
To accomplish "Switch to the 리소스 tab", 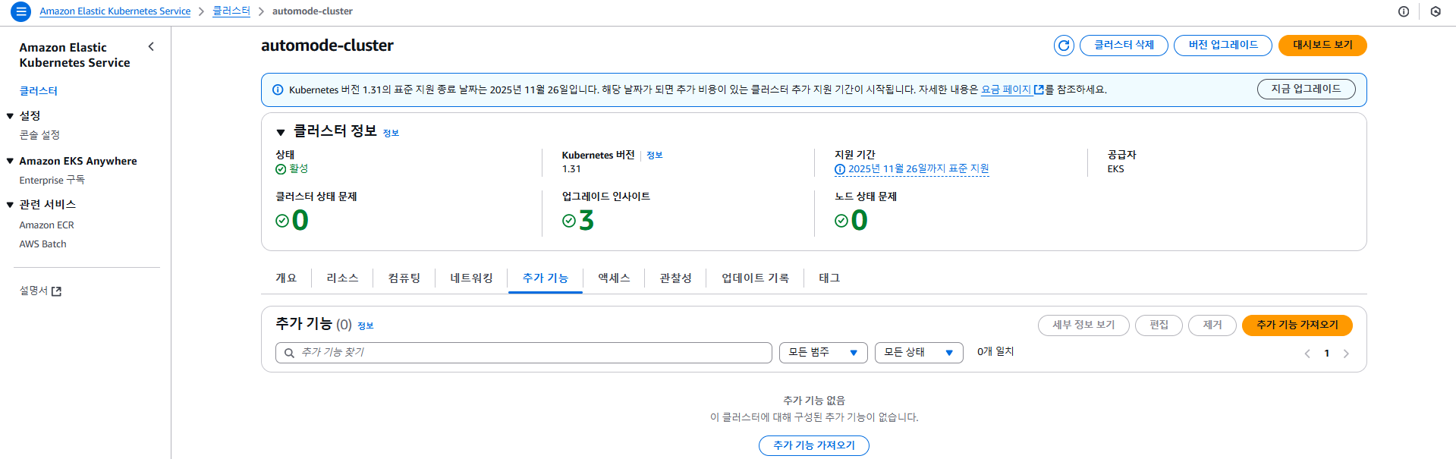I will coord(342,278).
